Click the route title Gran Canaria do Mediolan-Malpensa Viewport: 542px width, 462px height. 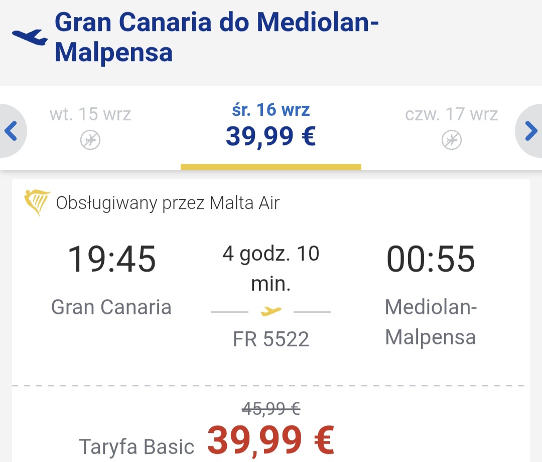217,37
